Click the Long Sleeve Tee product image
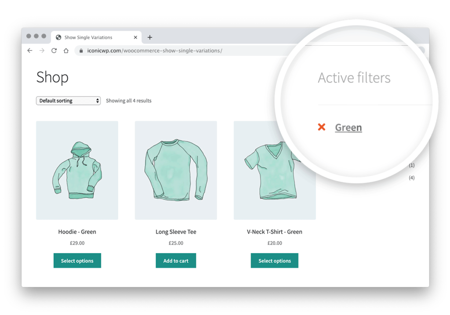The height and width of the screenshot is (315, 450). 175,170
